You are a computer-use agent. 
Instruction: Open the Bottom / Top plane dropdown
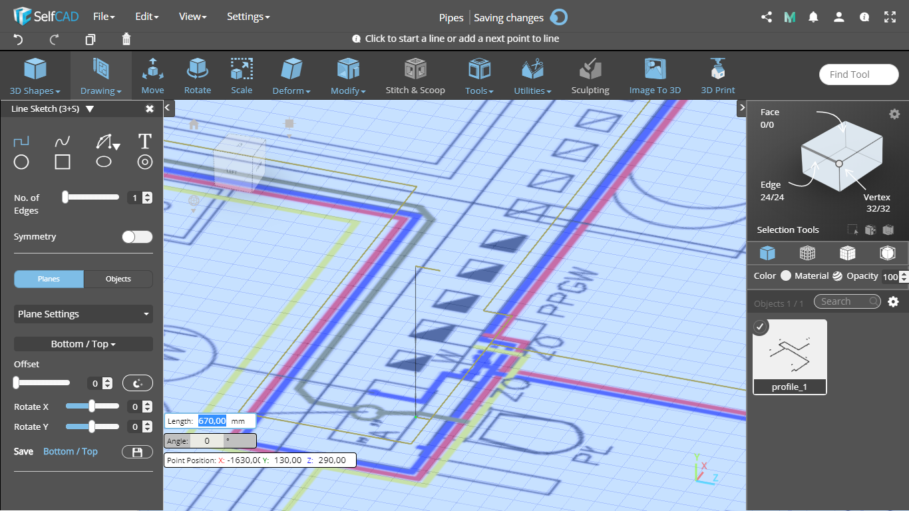(x=83, y=344)
